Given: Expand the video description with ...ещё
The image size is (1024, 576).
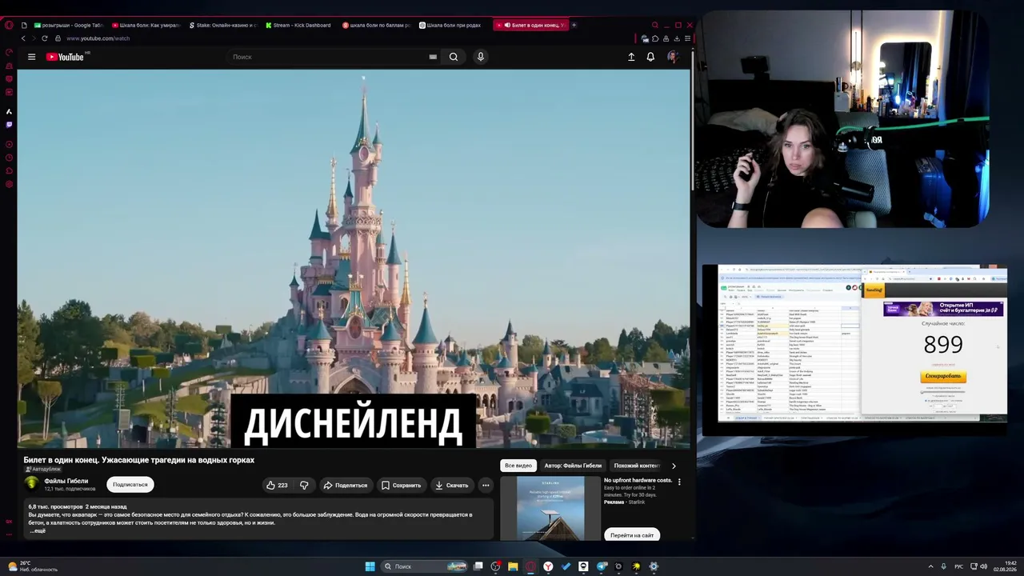Looking at the screenshot, I should pyautogui.click(x=38, y=531).
